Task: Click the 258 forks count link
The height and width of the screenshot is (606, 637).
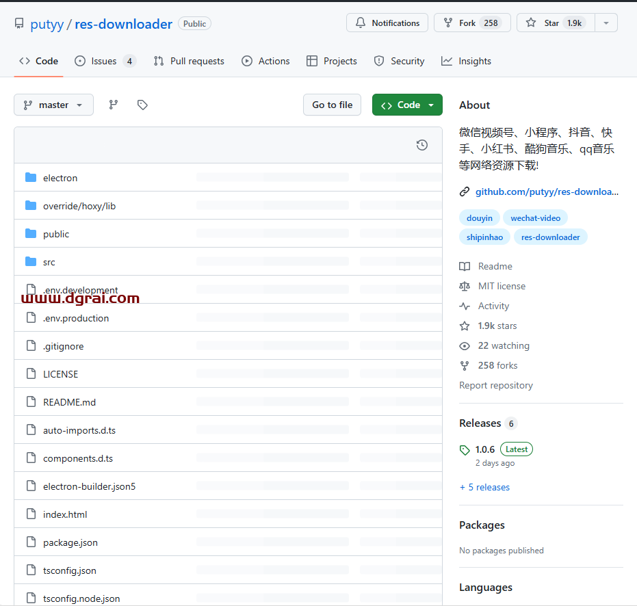Action: (x=497, y=365)
